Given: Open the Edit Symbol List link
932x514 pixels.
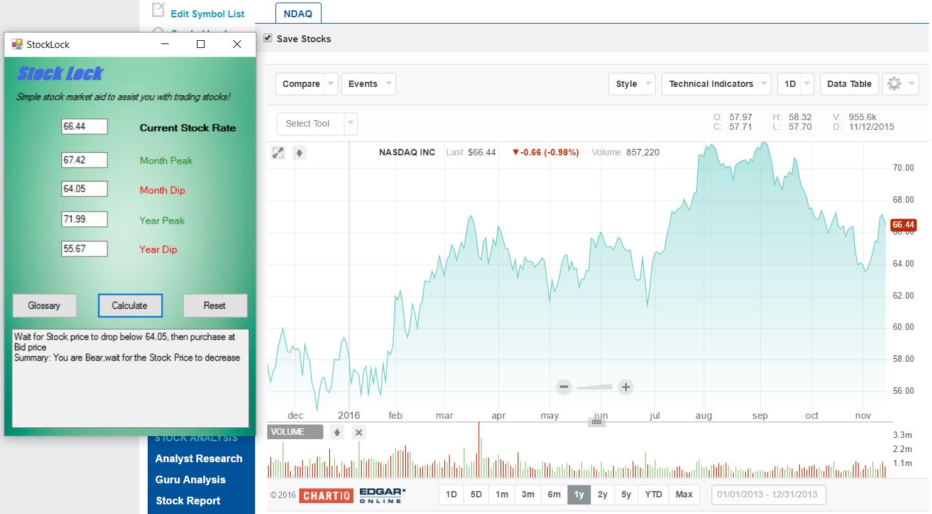Looking at the screenshot, I should (208, 13).
